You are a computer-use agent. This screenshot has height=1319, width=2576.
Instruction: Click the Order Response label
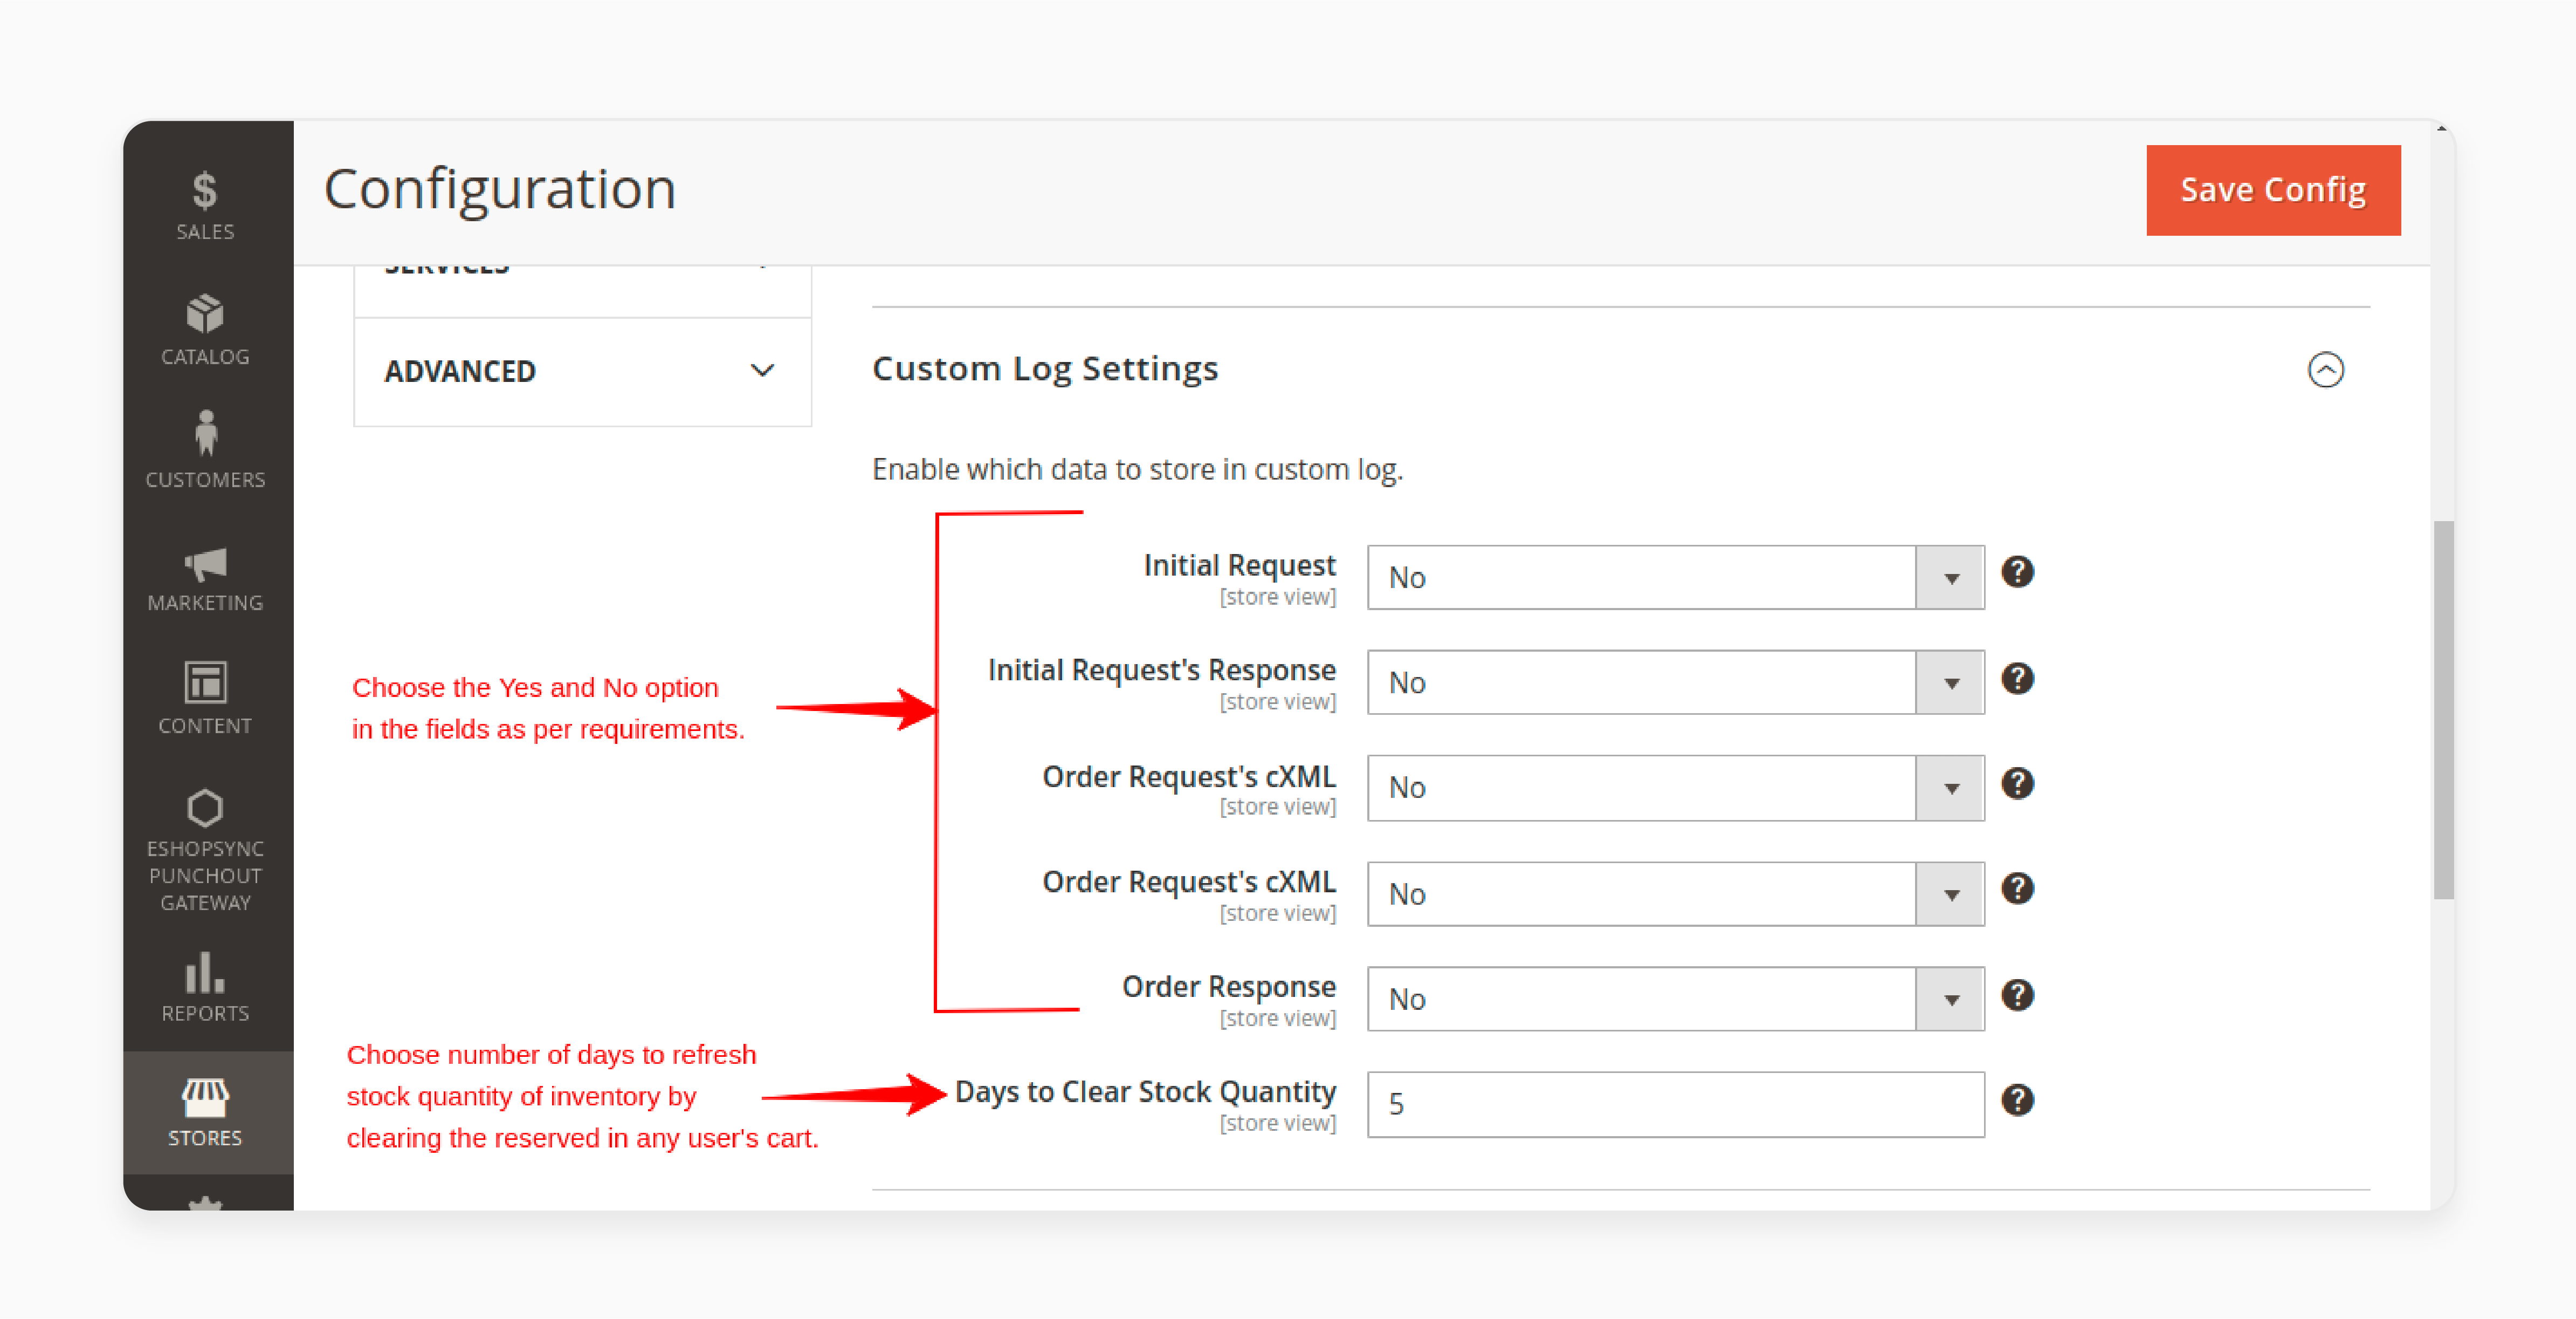1228,987
